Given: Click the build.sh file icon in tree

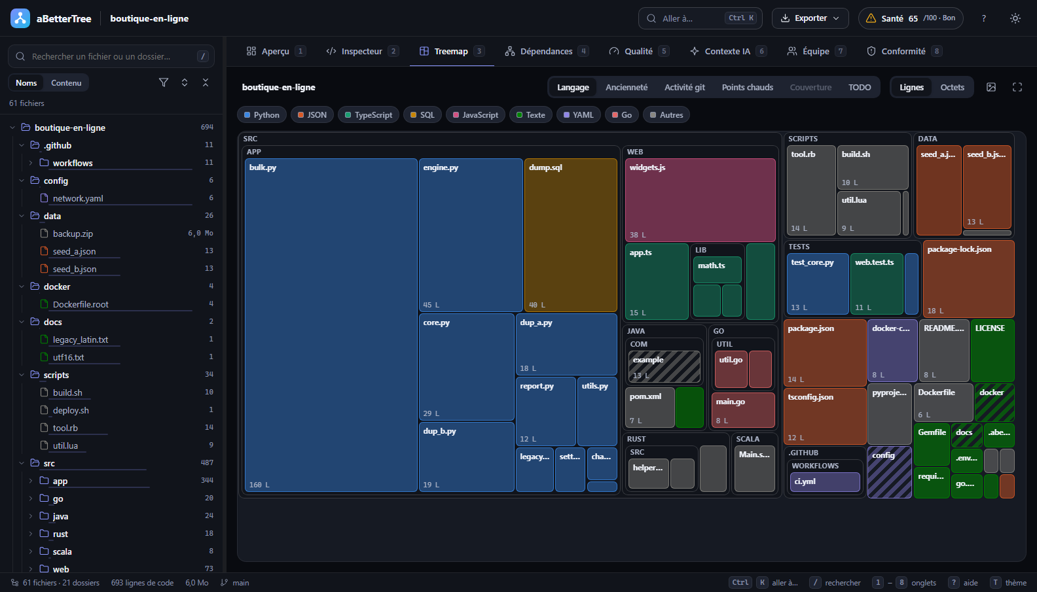Looking at the screenshot, I should [45, 392].
